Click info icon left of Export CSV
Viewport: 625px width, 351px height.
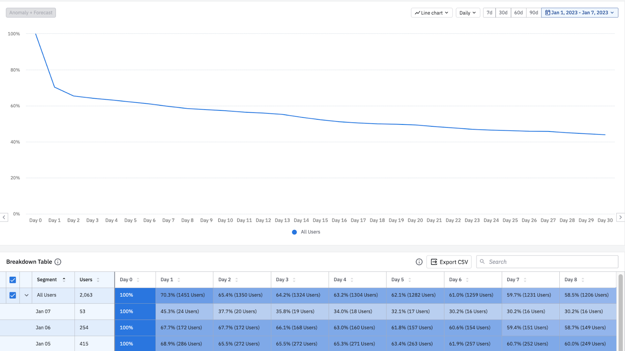(419, 262)
